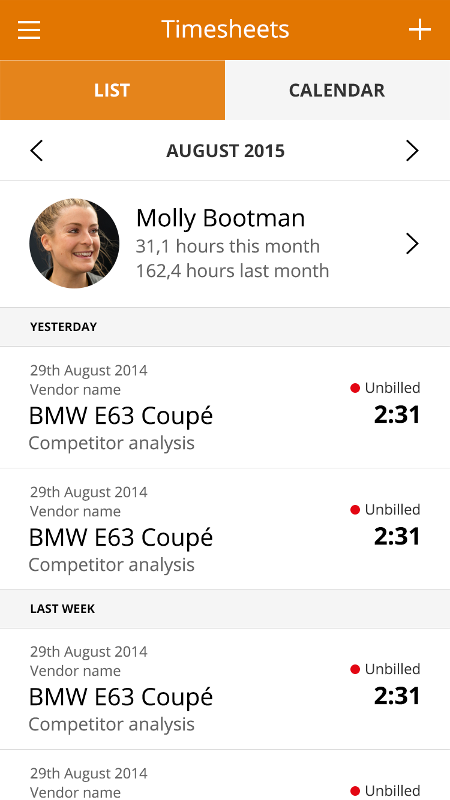Go to next month arrow

click(412, 151)
